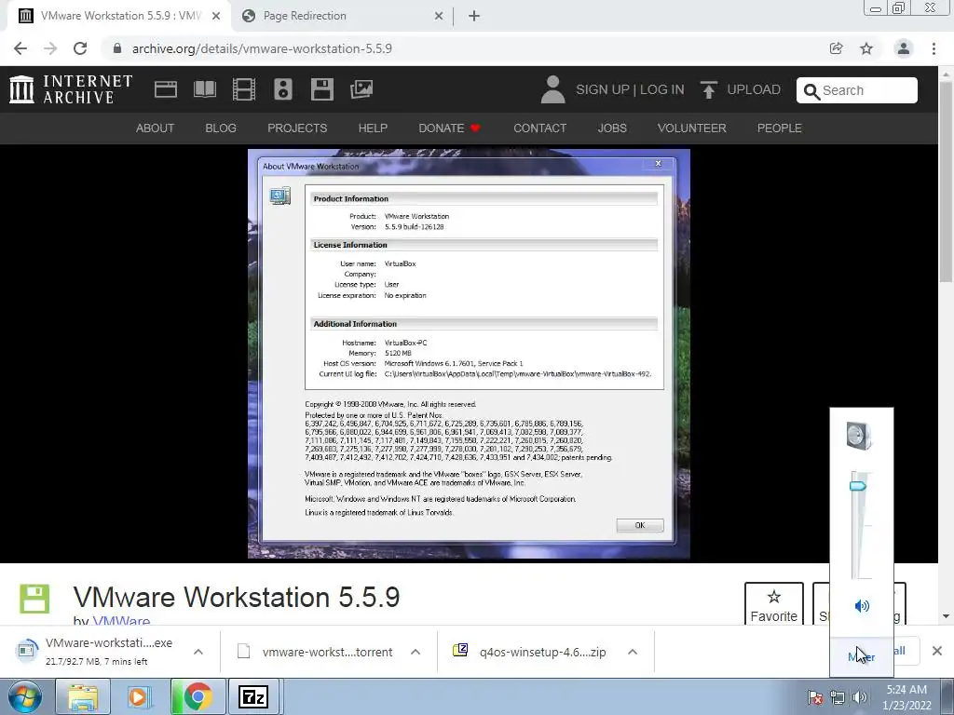Image resolution: width=954 pixels, height=715 pixels.
Task: Open a new browser tab
Action: pyautogui.click(x=474, y=17)
